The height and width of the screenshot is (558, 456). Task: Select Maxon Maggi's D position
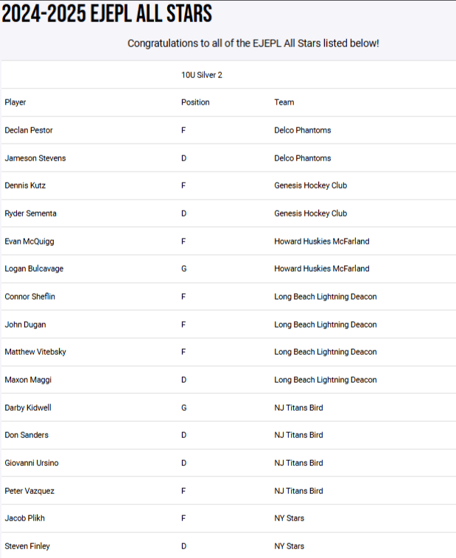coord(184,380)
